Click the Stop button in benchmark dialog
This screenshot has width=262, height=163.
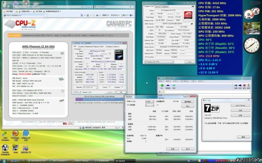click(x=188, y=106)
